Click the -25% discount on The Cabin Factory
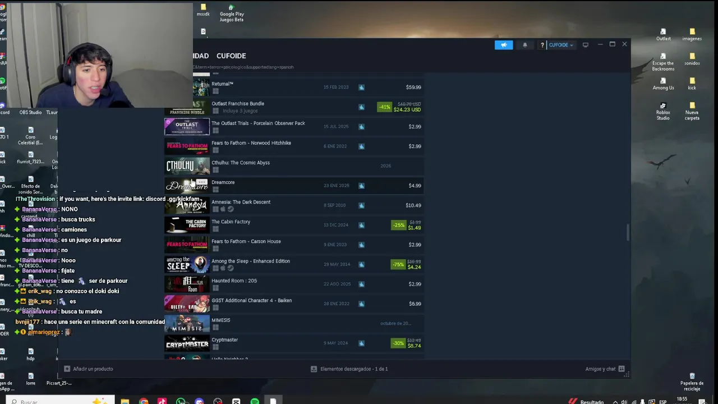718x404 pixels. click(x=399, y=225)
